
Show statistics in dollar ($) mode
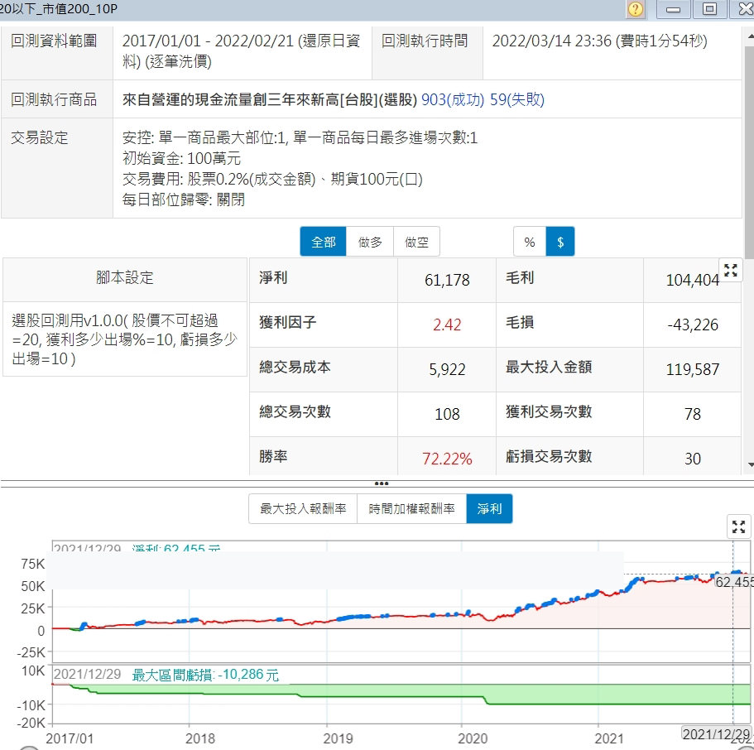560,242
